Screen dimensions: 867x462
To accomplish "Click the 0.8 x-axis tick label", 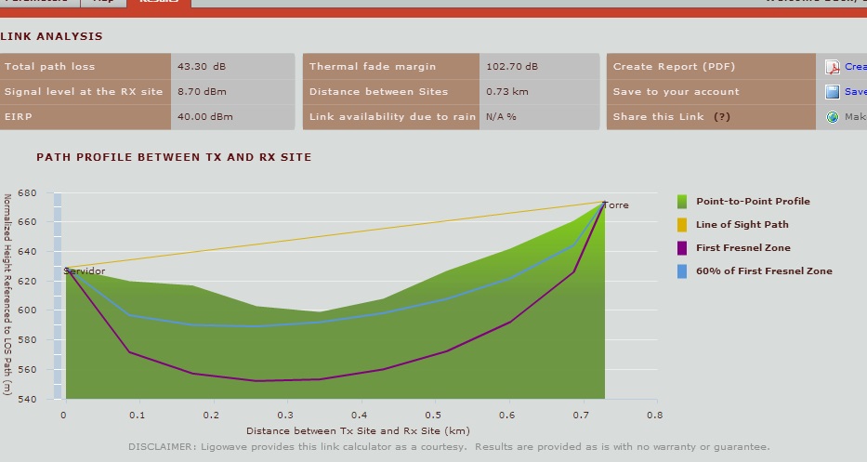I will (655, 415).
